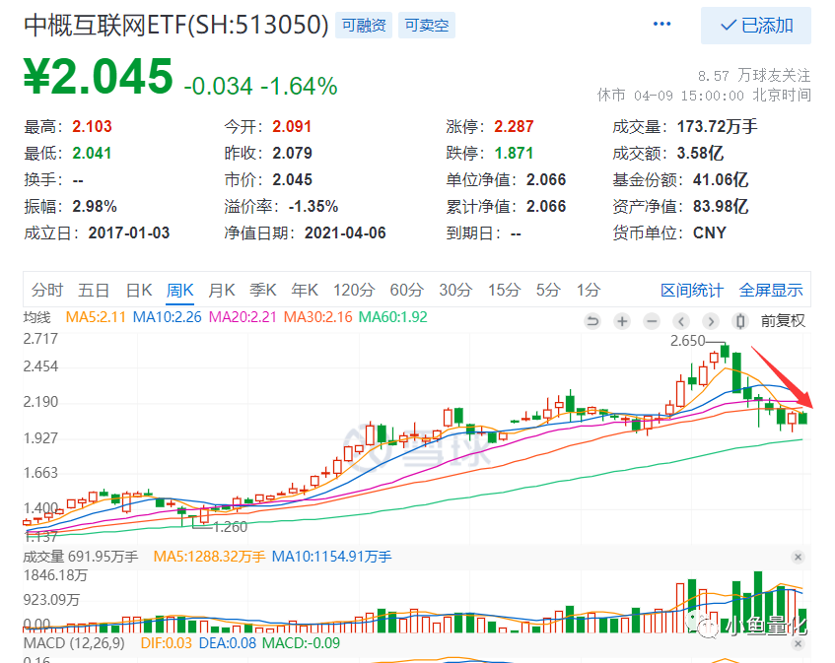Viewport: 835px width, 663px height.
Task: Close the volume indicator panel
Action: 798,558
